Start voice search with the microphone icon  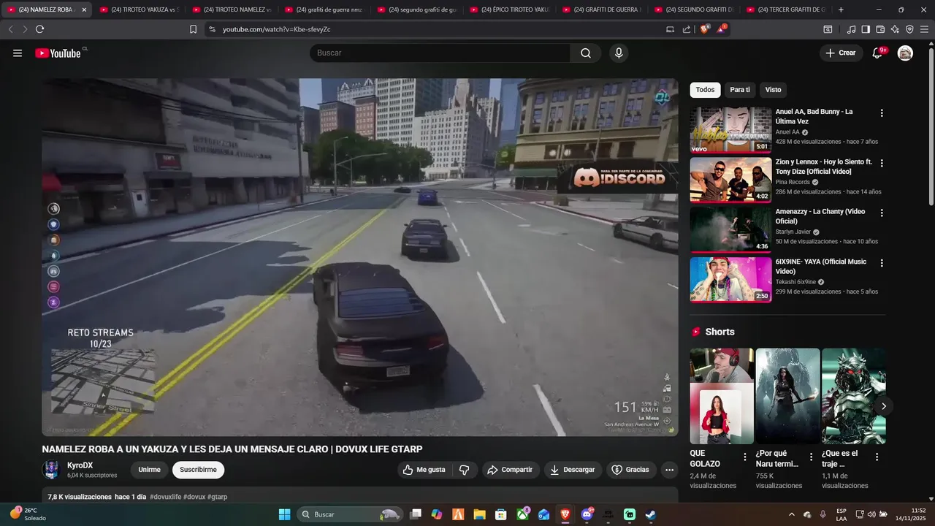[x=619, y=53]
